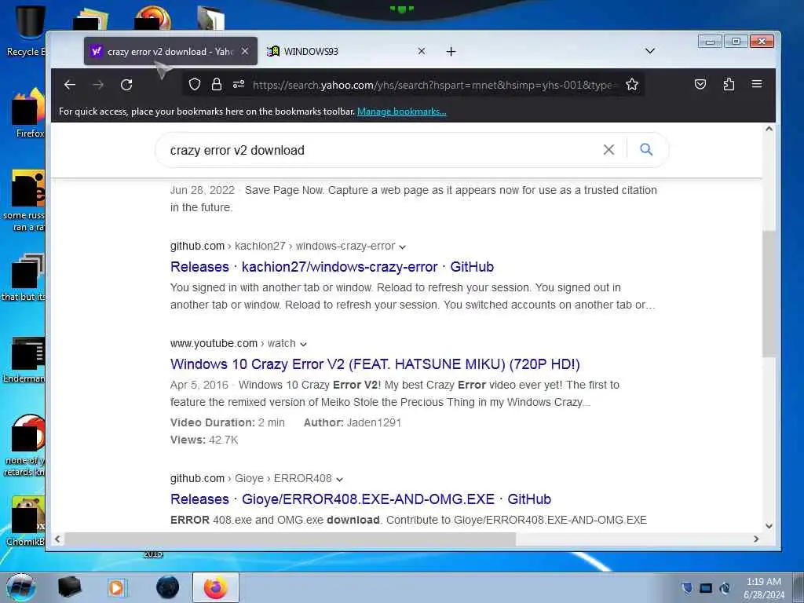Open the Firefox hamburger menu
This screenshot has width=804, height=603.
pos(757,84)
